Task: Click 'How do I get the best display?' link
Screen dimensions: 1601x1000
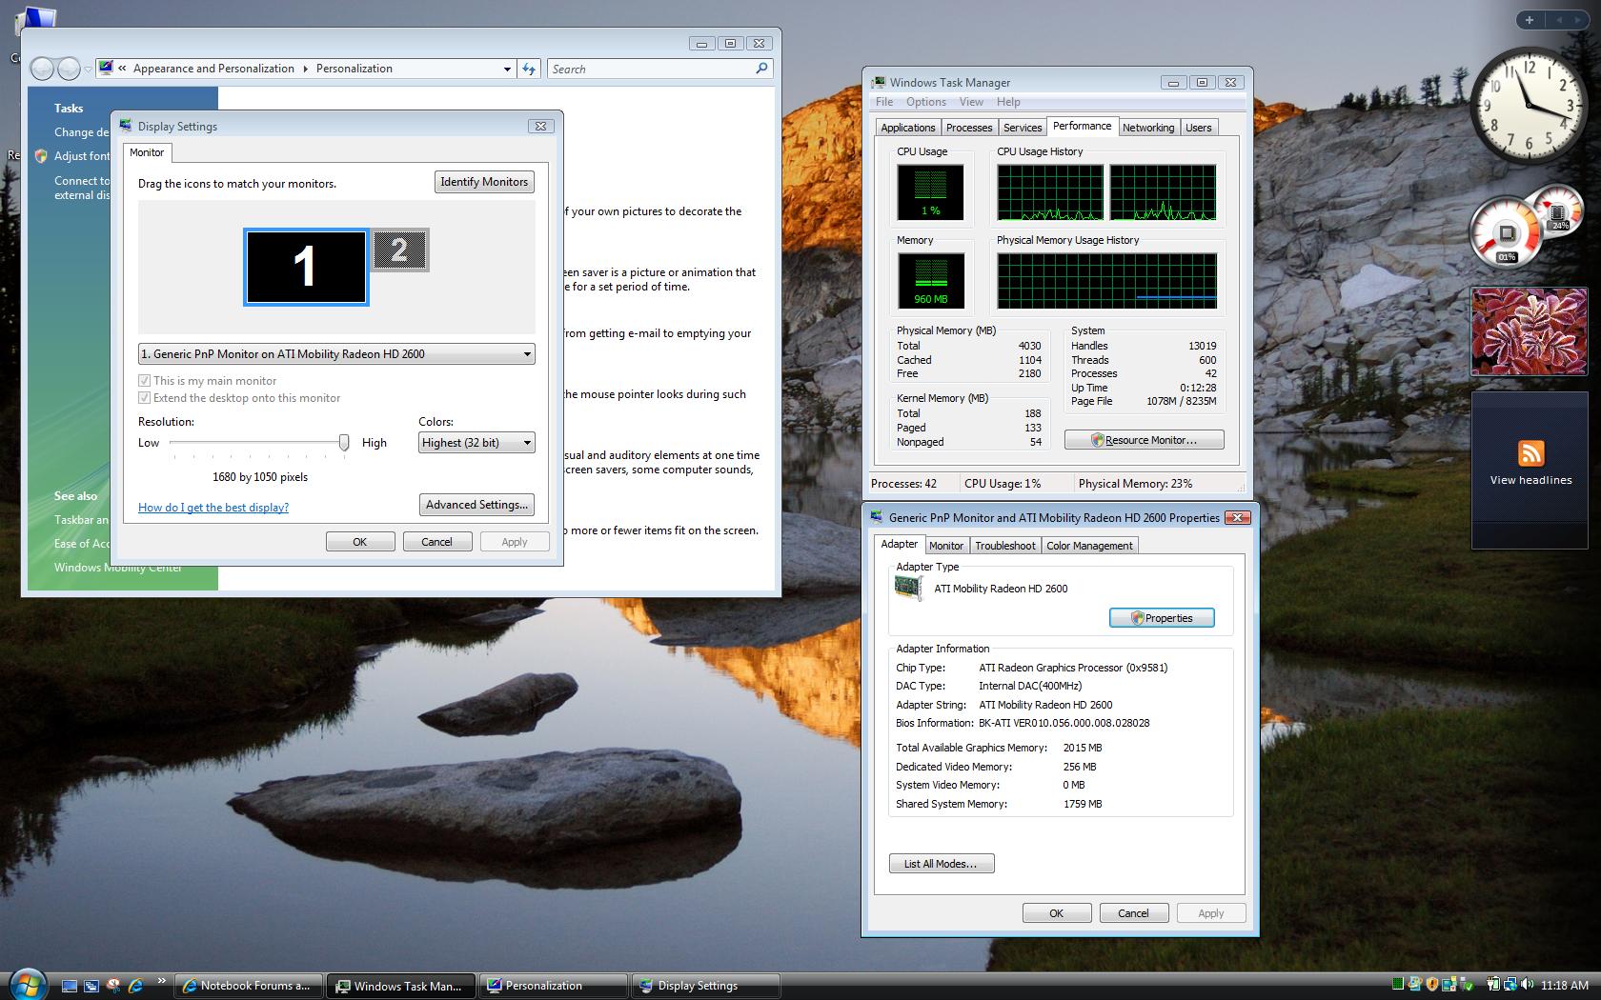Action: [x=213, y=508]
